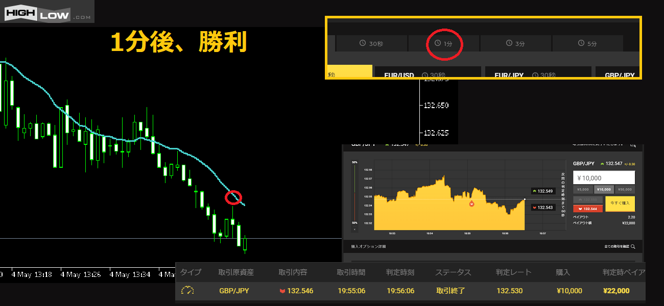Viewport: 664px width, 306px height.
Task: Click the yellow 今すぐ購入 buy button
Action: [x=620, y=203]
